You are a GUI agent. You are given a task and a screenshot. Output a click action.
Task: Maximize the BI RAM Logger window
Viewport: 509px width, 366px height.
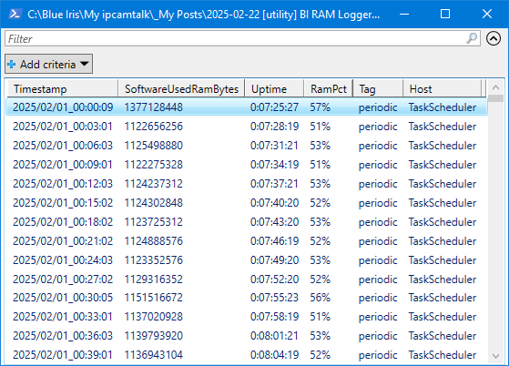[x=445, y=14]
